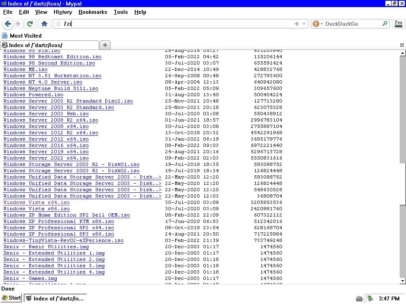Open Xenix - Extended Utilities 1.img link
Screen dimensions: 406x304
54,253
